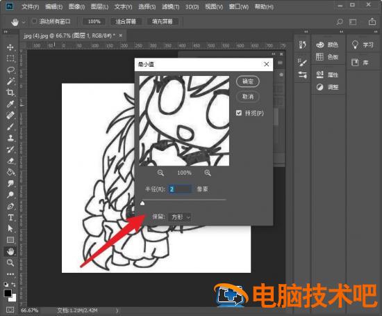
Task: Click the 填充屏幕 button
Action: click(163, 22)
